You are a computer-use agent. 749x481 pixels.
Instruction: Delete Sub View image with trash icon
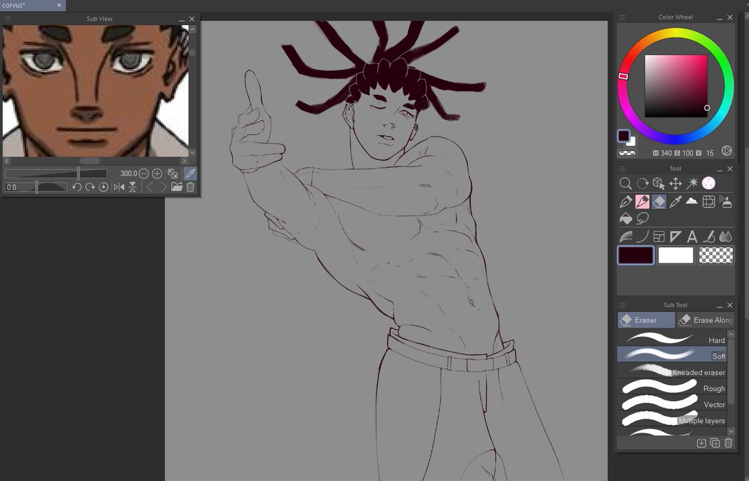(190, 187)
